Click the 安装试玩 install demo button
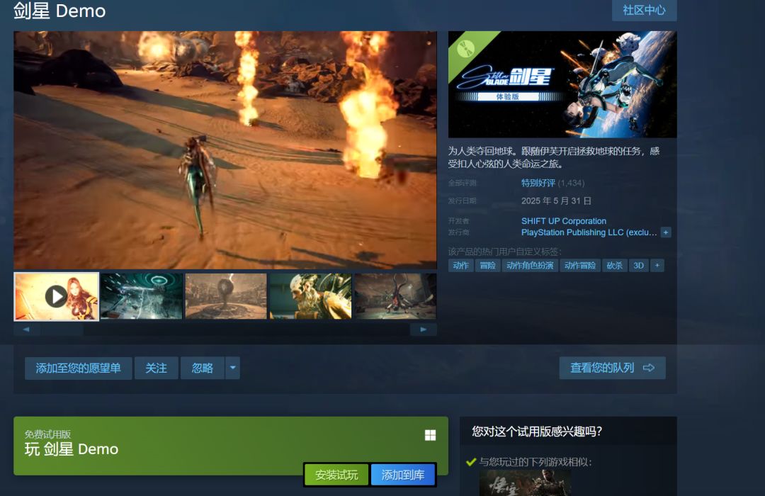Image resolution: width=765 pixels, height=496 pixels. [336, 475]
